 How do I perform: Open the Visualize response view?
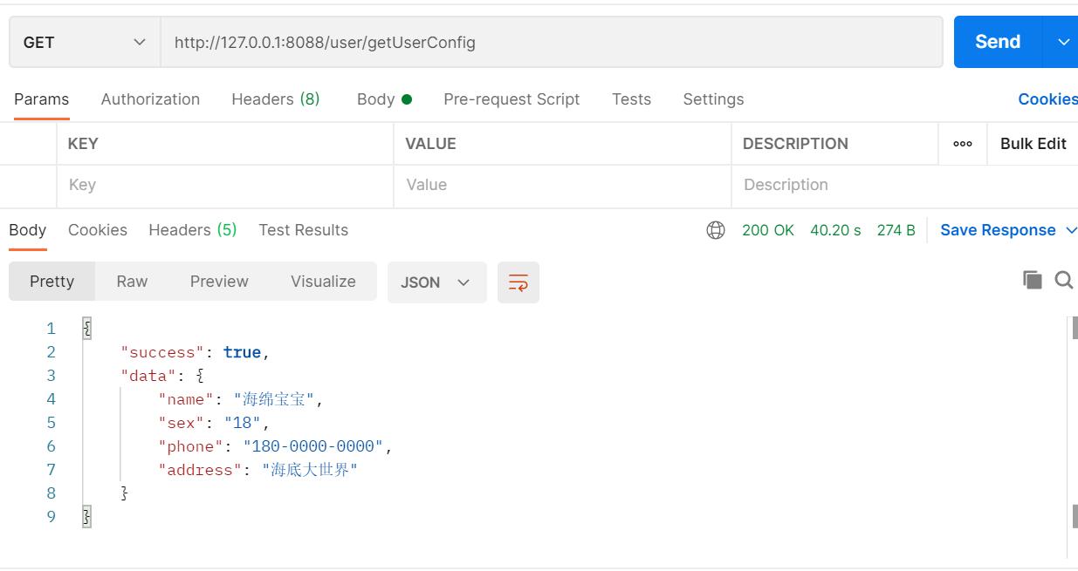tap(322, 281)
